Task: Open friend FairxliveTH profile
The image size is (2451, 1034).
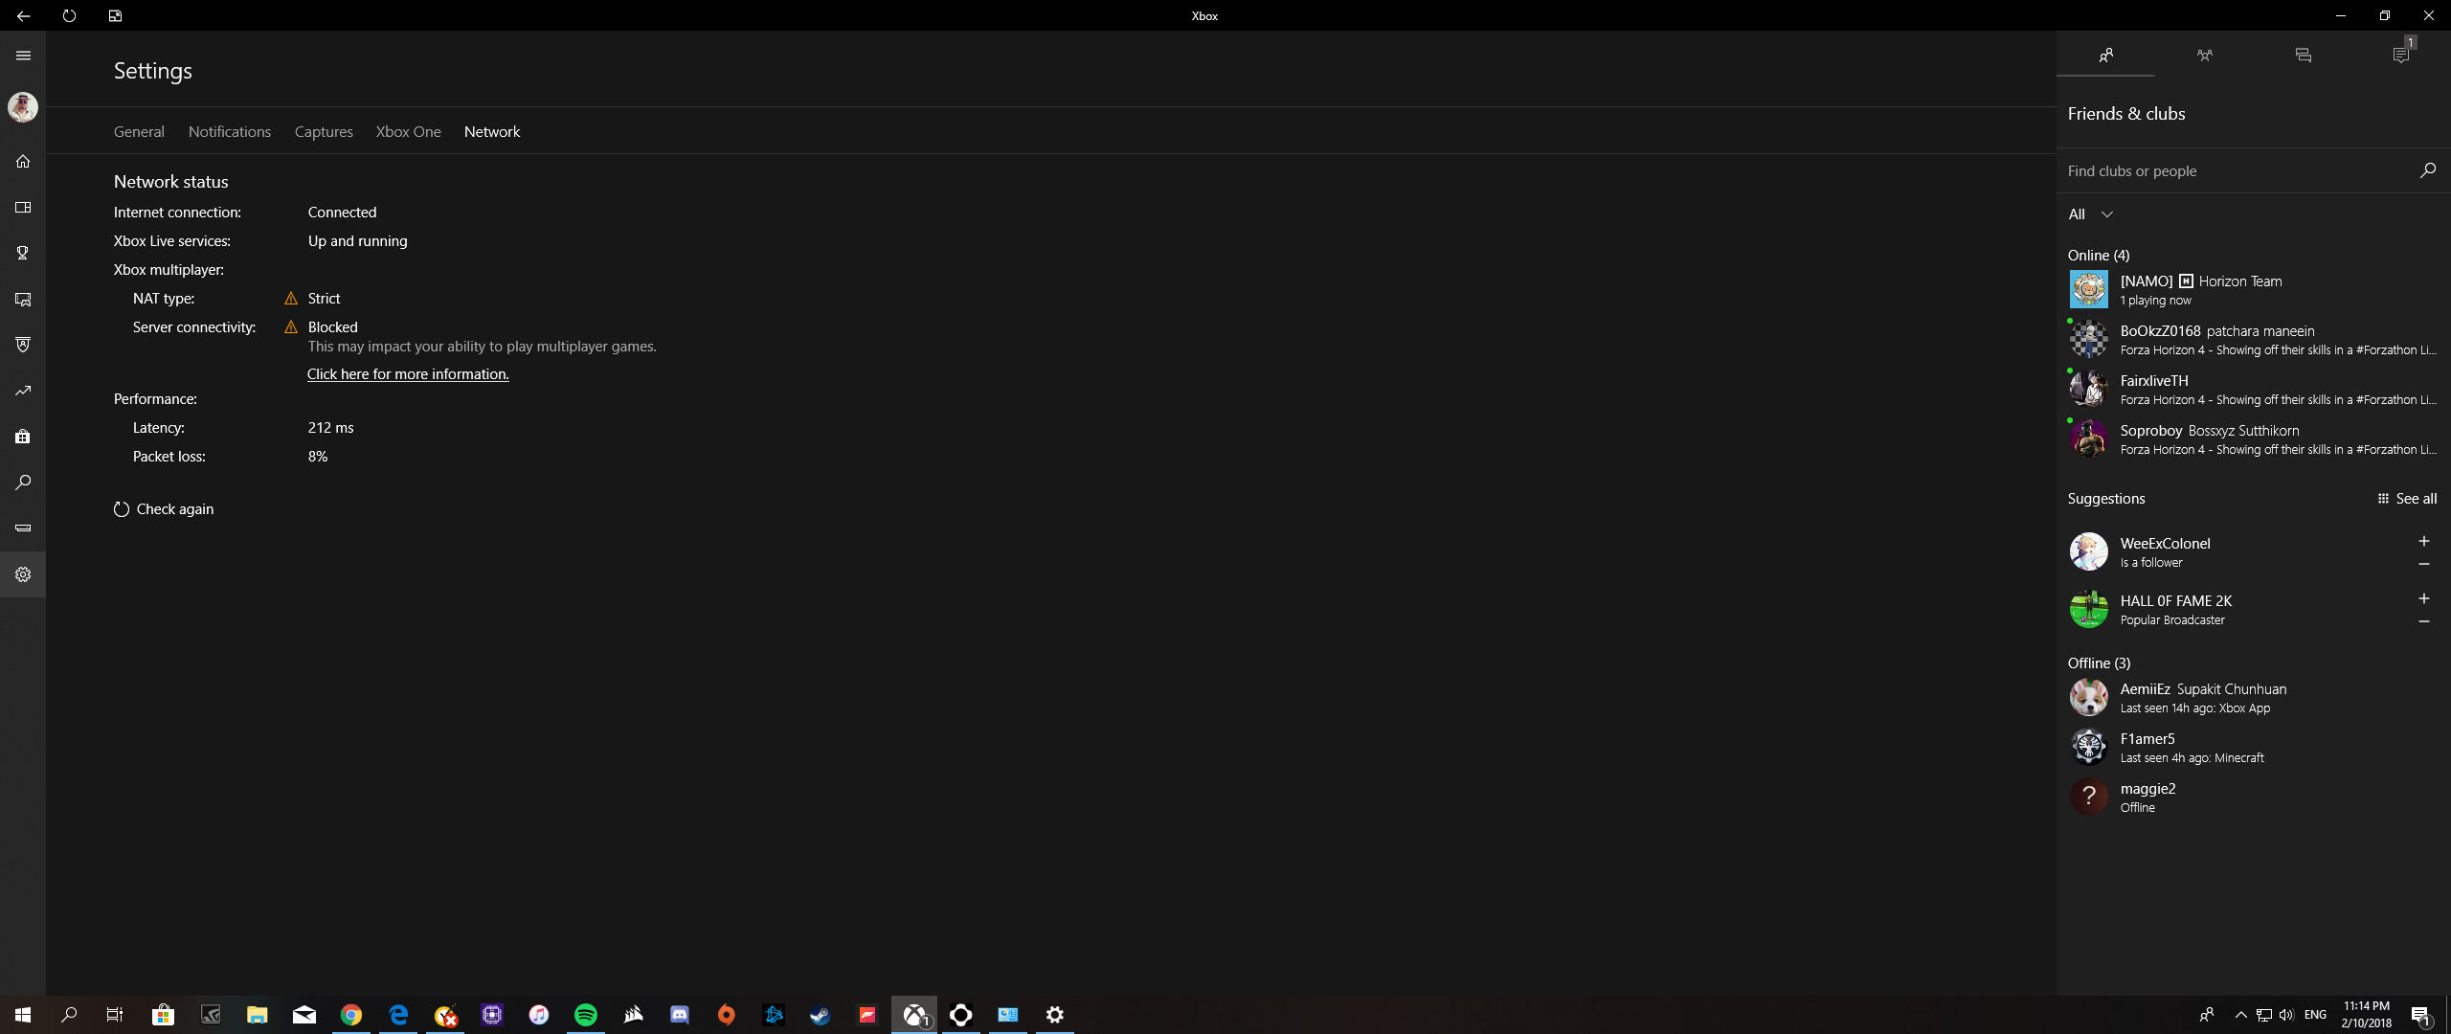Action: (x=2253, y=389)
